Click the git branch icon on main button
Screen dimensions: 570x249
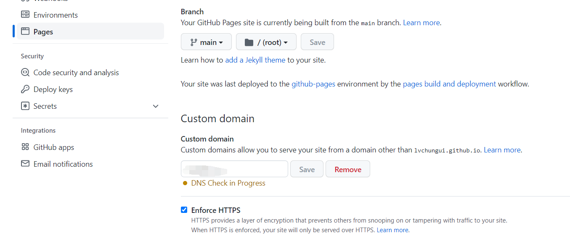click(194, 42)
